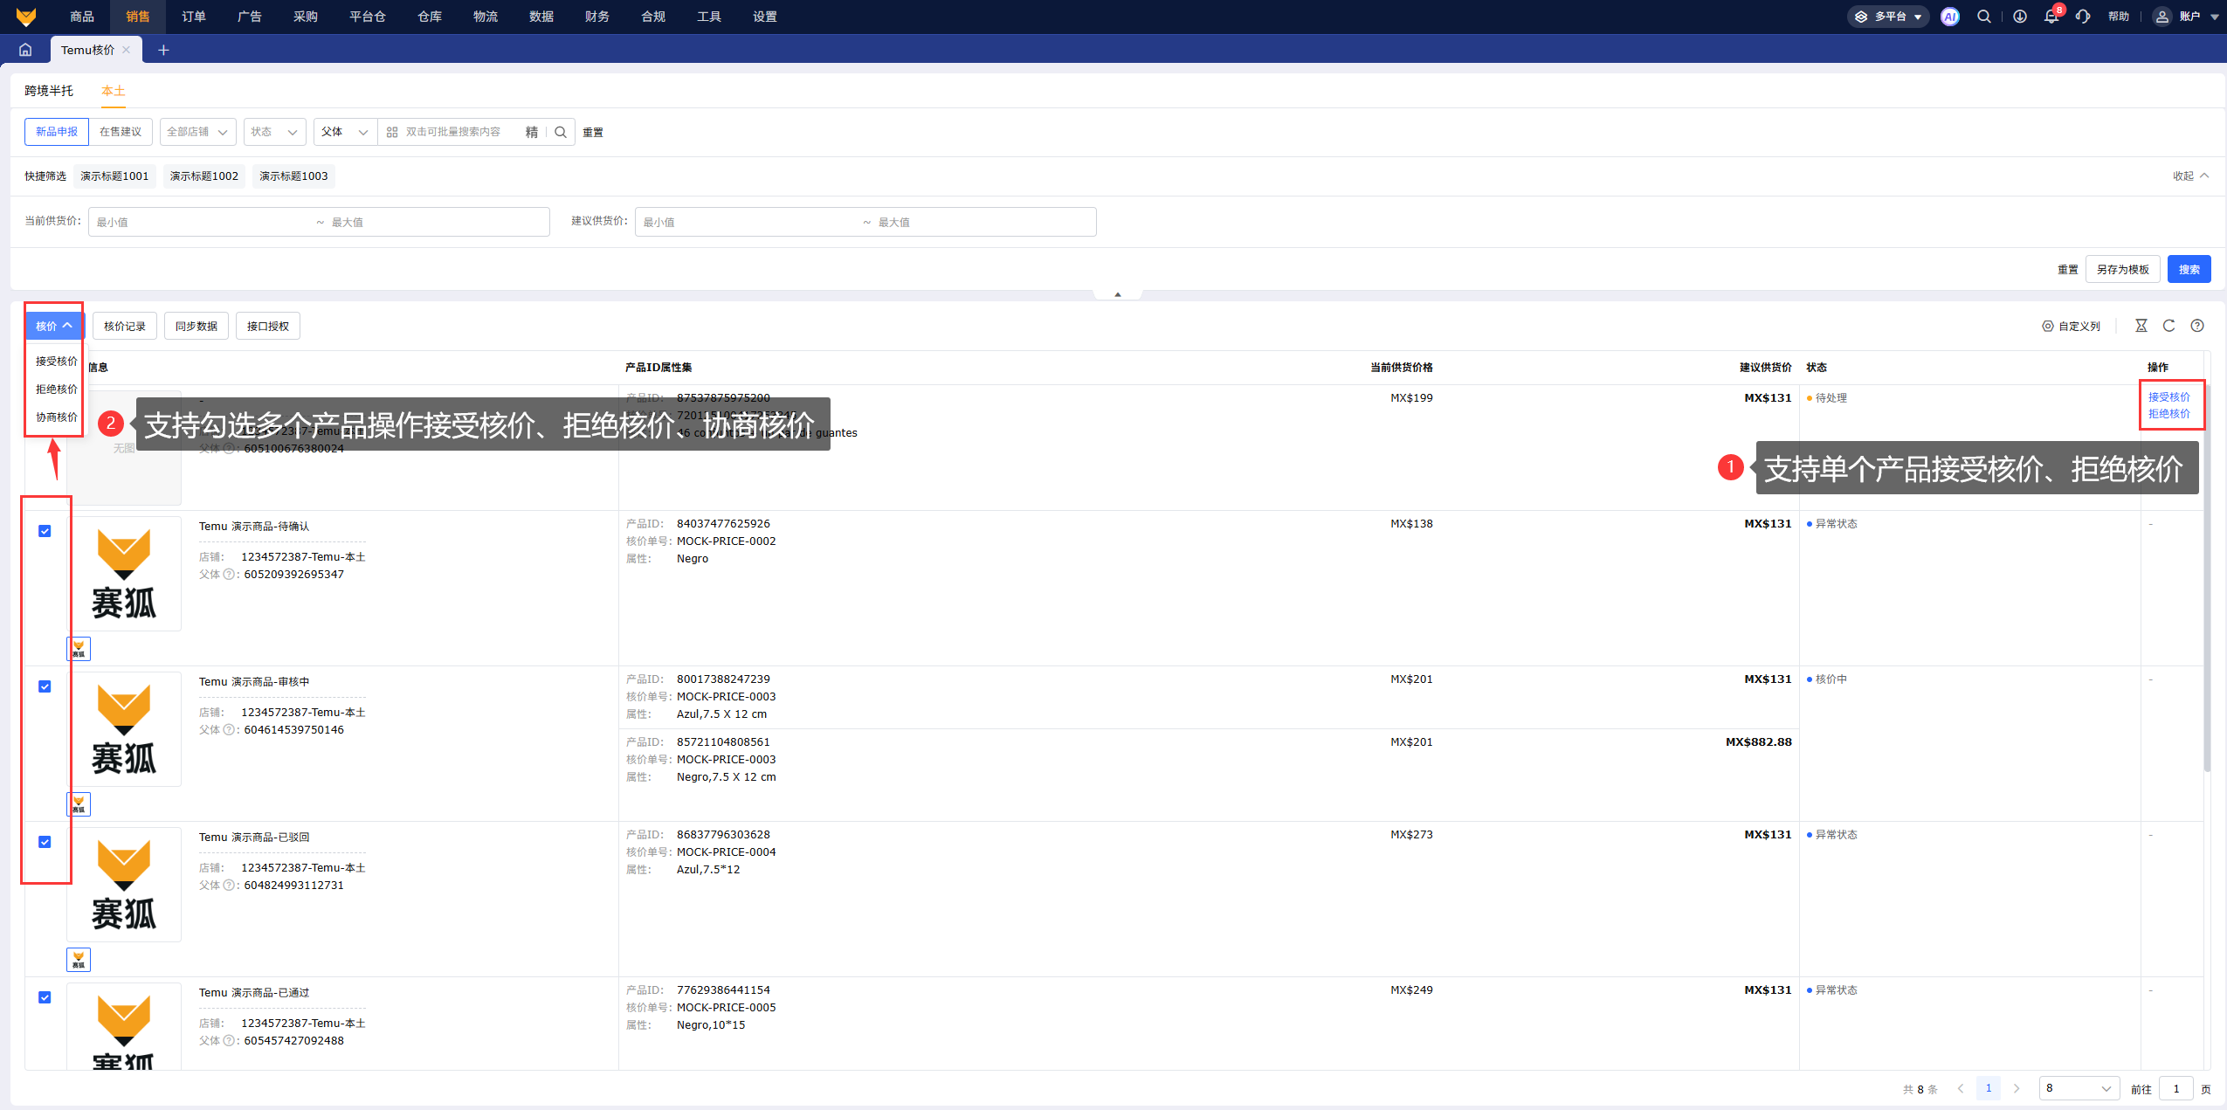The height and width of the screenshot is (1110, 2227).
Task: Click the 前往 page number input
Action: pos(2176,1088)
